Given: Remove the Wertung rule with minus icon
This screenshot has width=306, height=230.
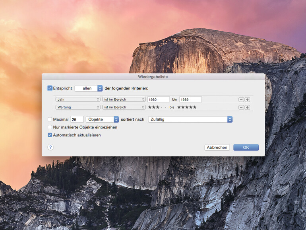Looking at the screenshot, I should pyautogui.click(x=241, y=107).
